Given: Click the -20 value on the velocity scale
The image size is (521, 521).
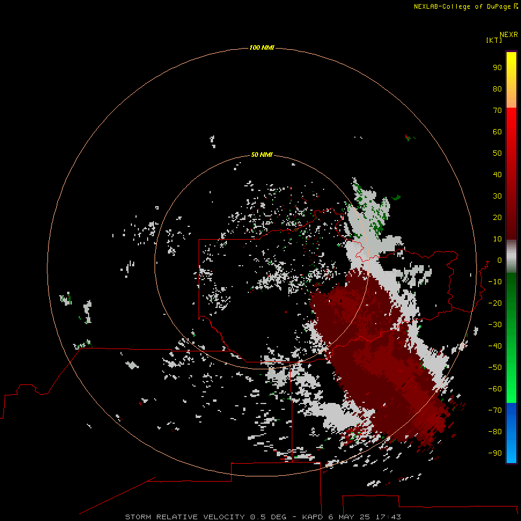Looking at the screenshot, I should pos(495,303).
